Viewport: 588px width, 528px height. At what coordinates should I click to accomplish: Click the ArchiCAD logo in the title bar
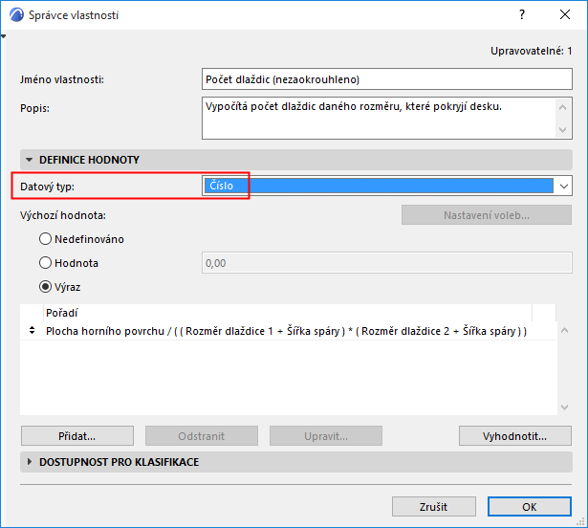click(x=16, y=15)
